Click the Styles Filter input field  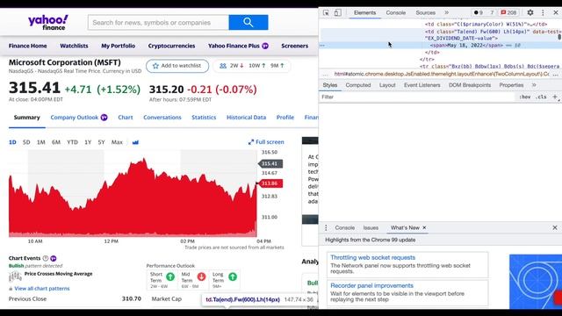[x=417, y=97]
